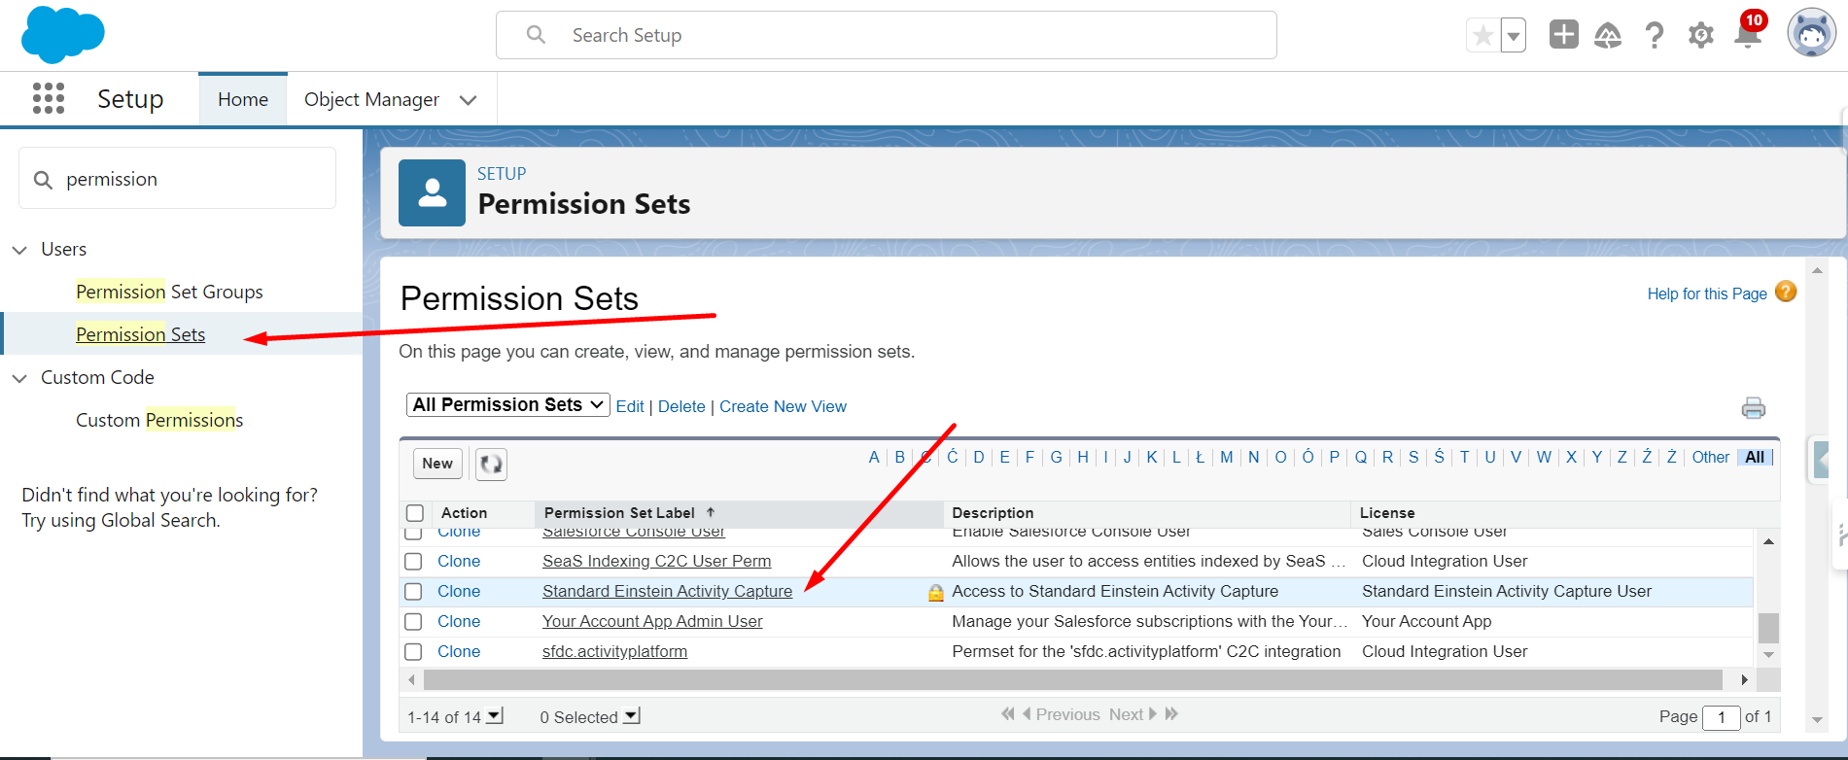Switch to the Home tab
Screen dimensions: 1848x760
click(x=243, y=99)
